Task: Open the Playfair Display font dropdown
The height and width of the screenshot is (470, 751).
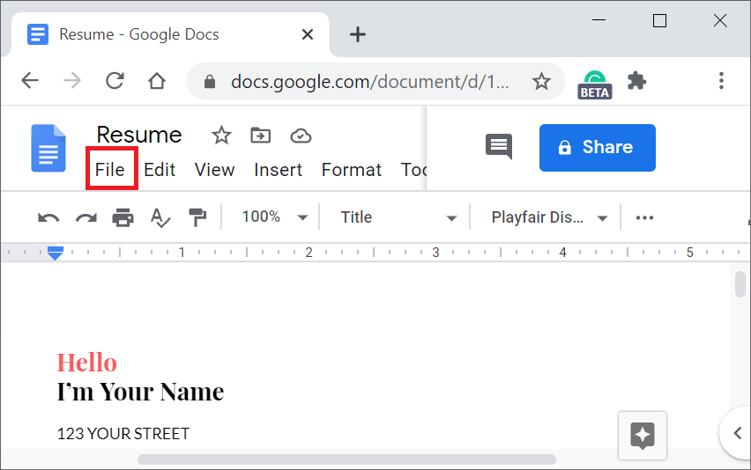Action: tap(549, 217)
